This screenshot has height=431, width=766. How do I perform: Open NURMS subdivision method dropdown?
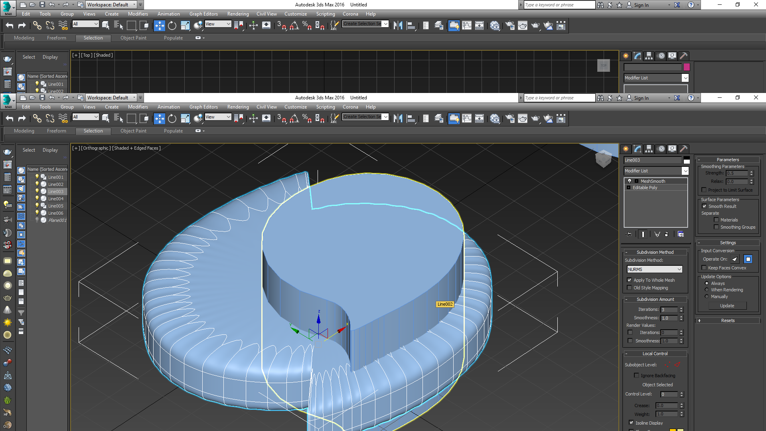tap(655, 269)
